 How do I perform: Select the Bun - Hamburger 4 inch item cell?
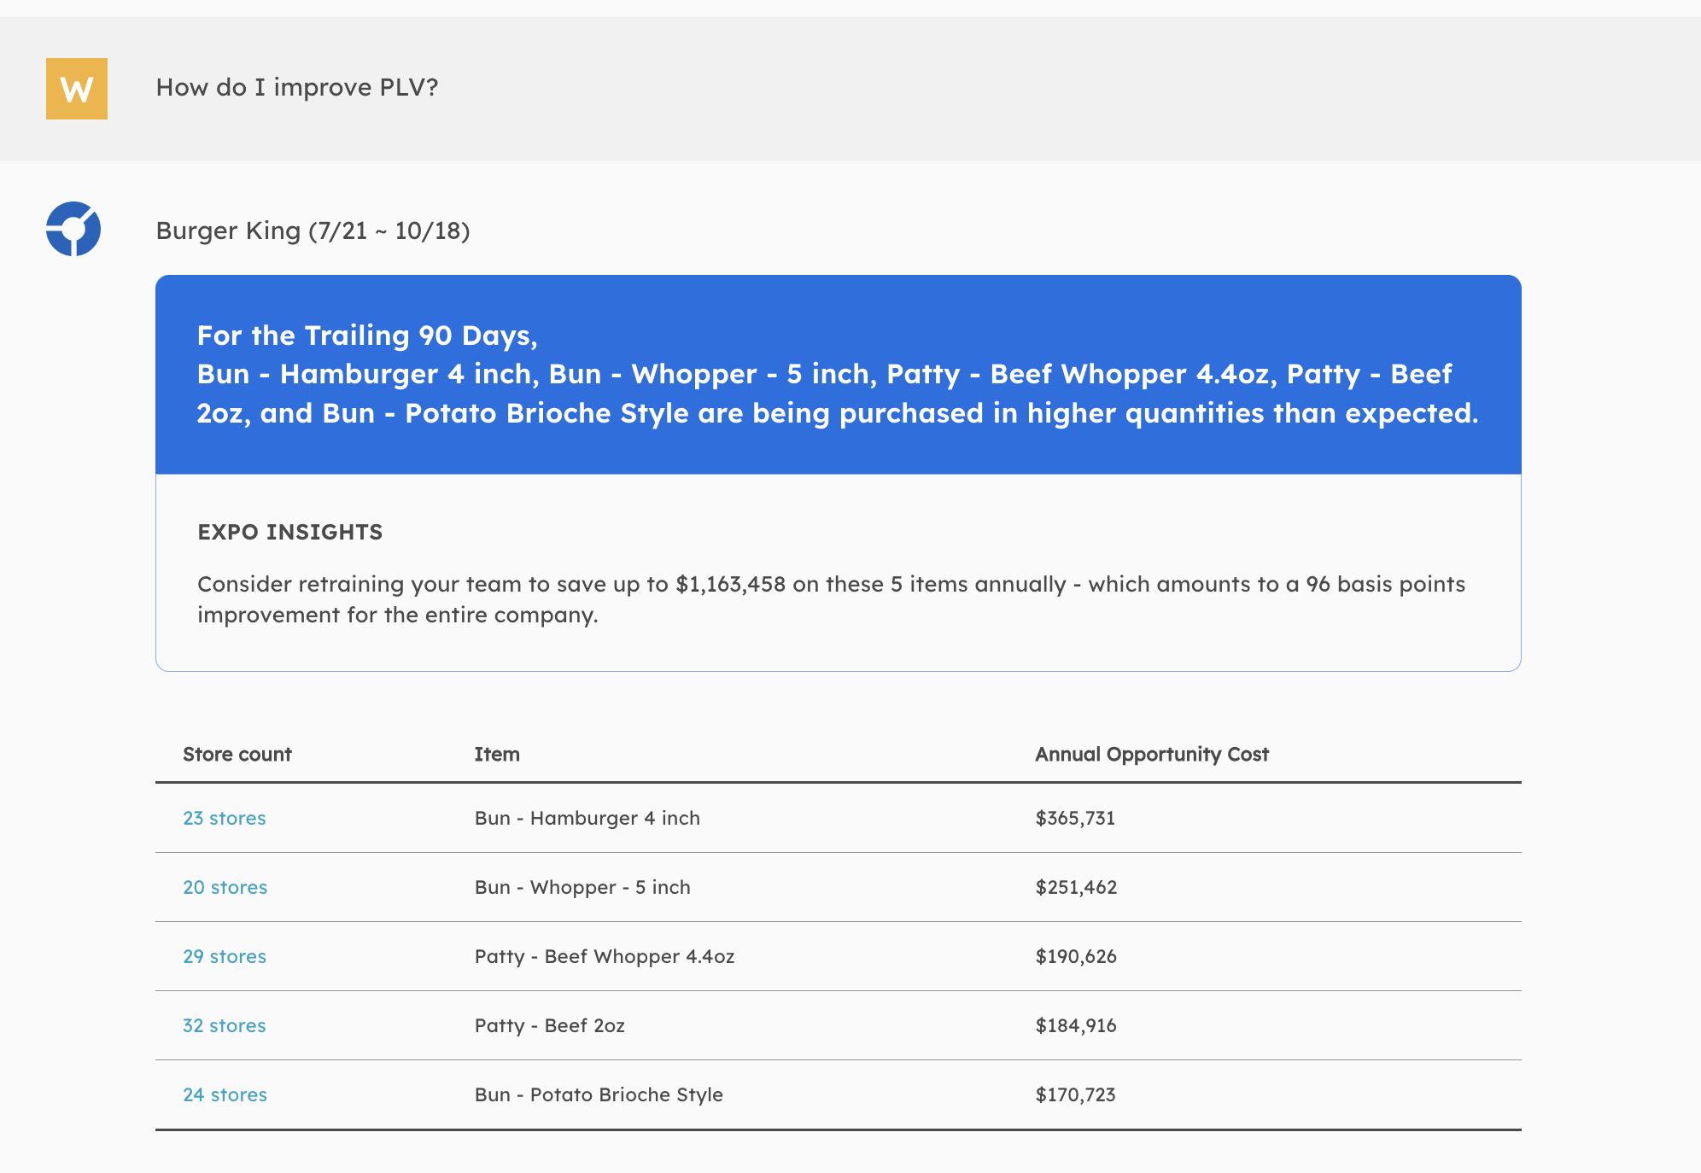[x=587, y=818]
